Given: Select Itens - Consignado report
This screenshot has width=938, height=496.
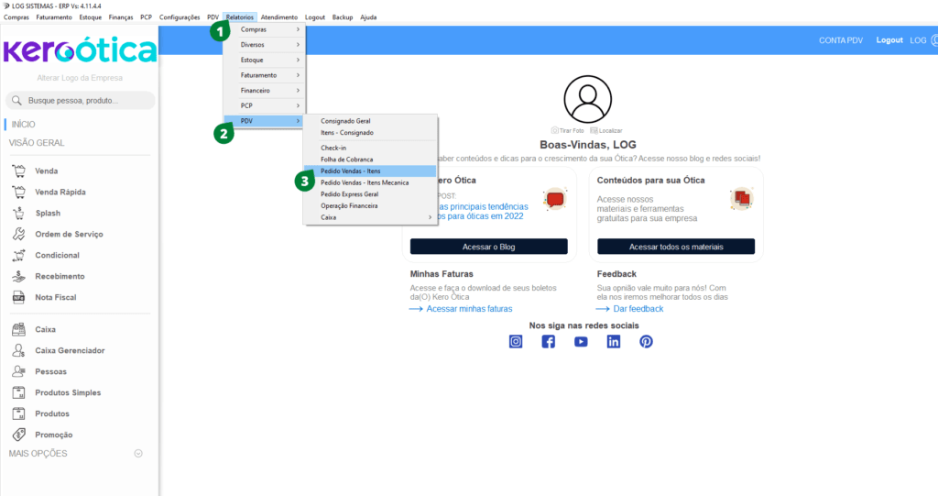Looking at the screenshot, I should click(x=370, y=133).
